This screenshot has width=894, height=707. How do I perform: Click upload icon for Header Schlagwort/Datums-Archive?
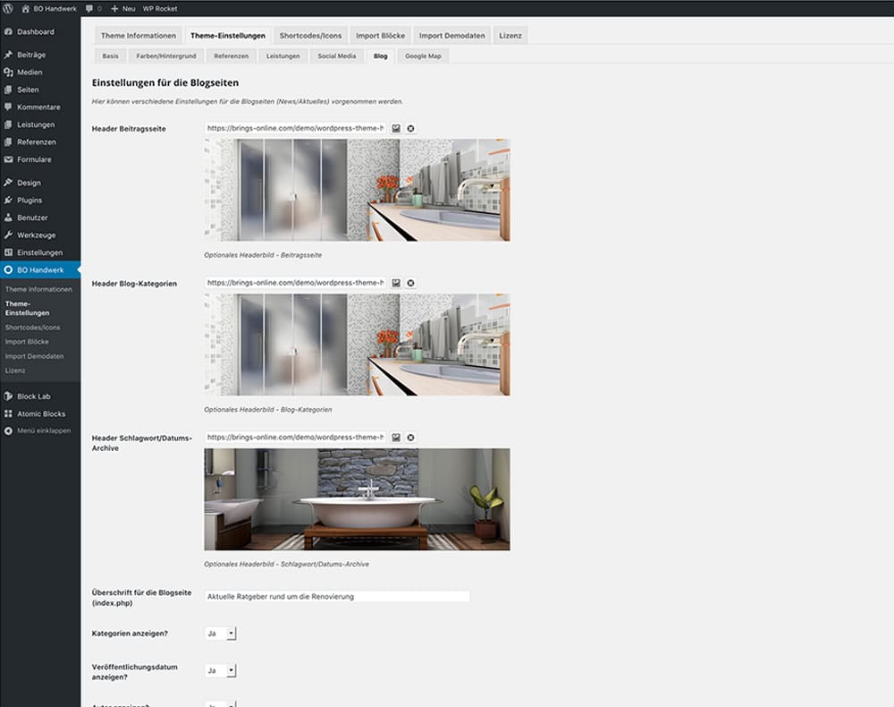click(x=396, y=438)
